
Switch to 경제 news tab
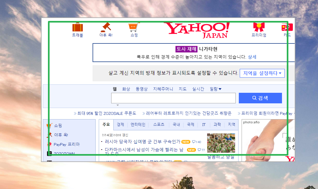120,124
